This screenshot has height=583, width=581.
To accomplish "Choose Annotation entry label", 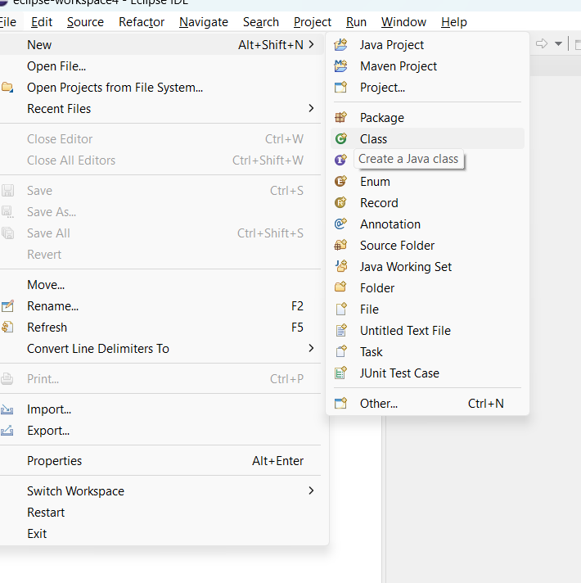I will coord(390,224).
